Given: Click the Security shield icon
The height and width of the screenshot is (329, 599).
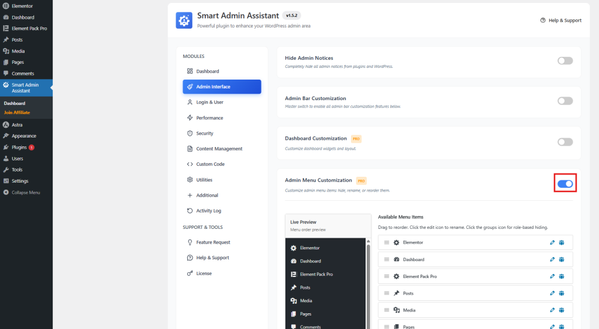Looking at the screenshot, I should [190, 133].
